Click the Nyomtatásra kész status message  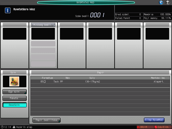(24, 9)
